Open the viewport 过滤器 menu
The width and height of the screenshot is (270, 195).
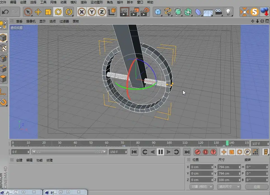[64, 21]
